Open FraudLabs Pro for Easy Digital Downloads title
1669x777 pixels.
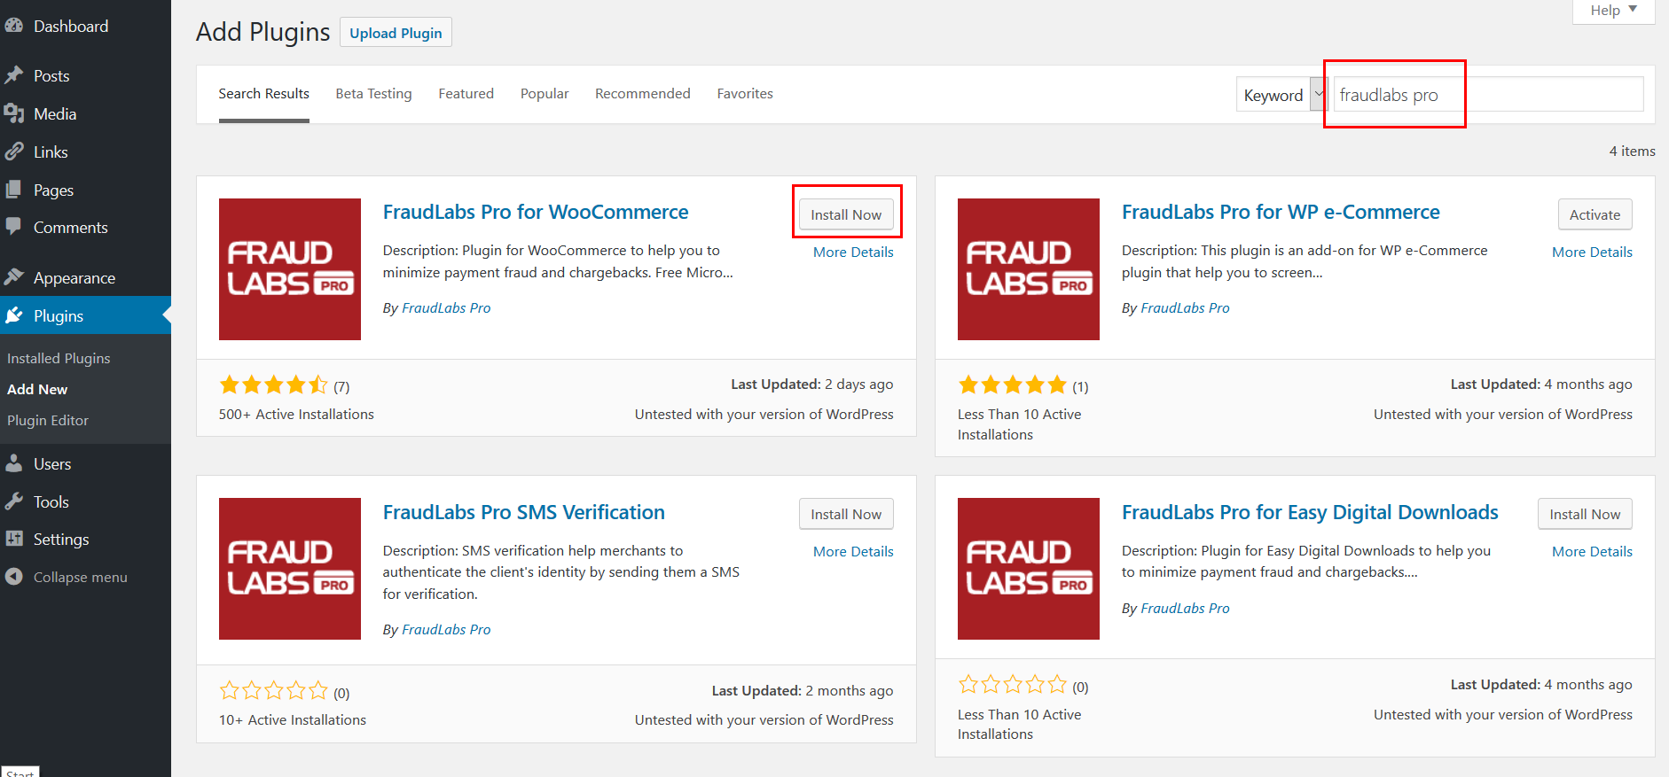pos(1310,512)
